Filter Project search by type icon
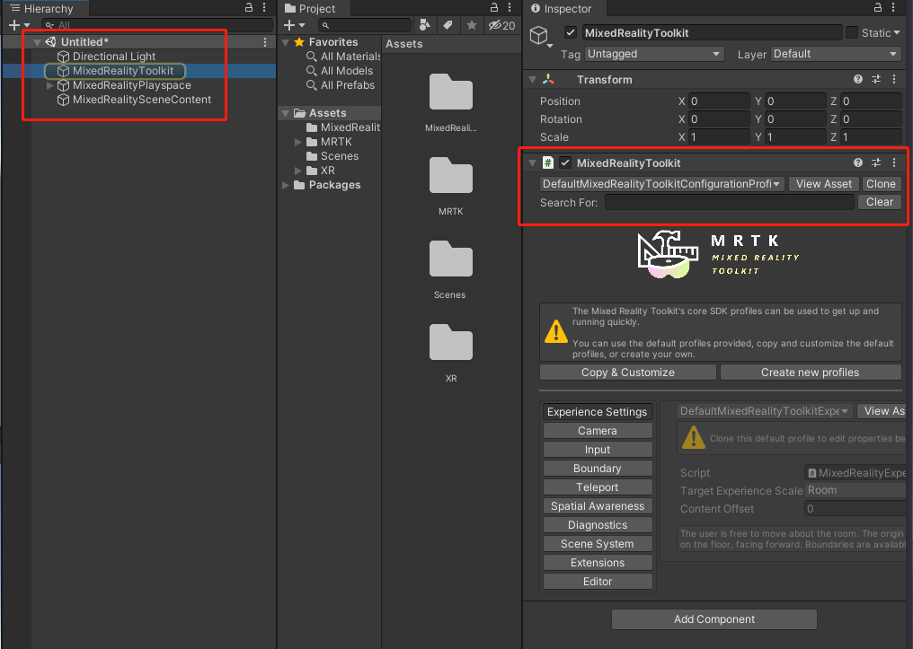The image size is (913, 649). point(425,25)
